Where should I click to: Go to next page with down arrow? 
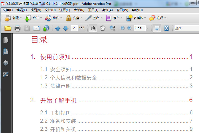click(x=66, y=28)
